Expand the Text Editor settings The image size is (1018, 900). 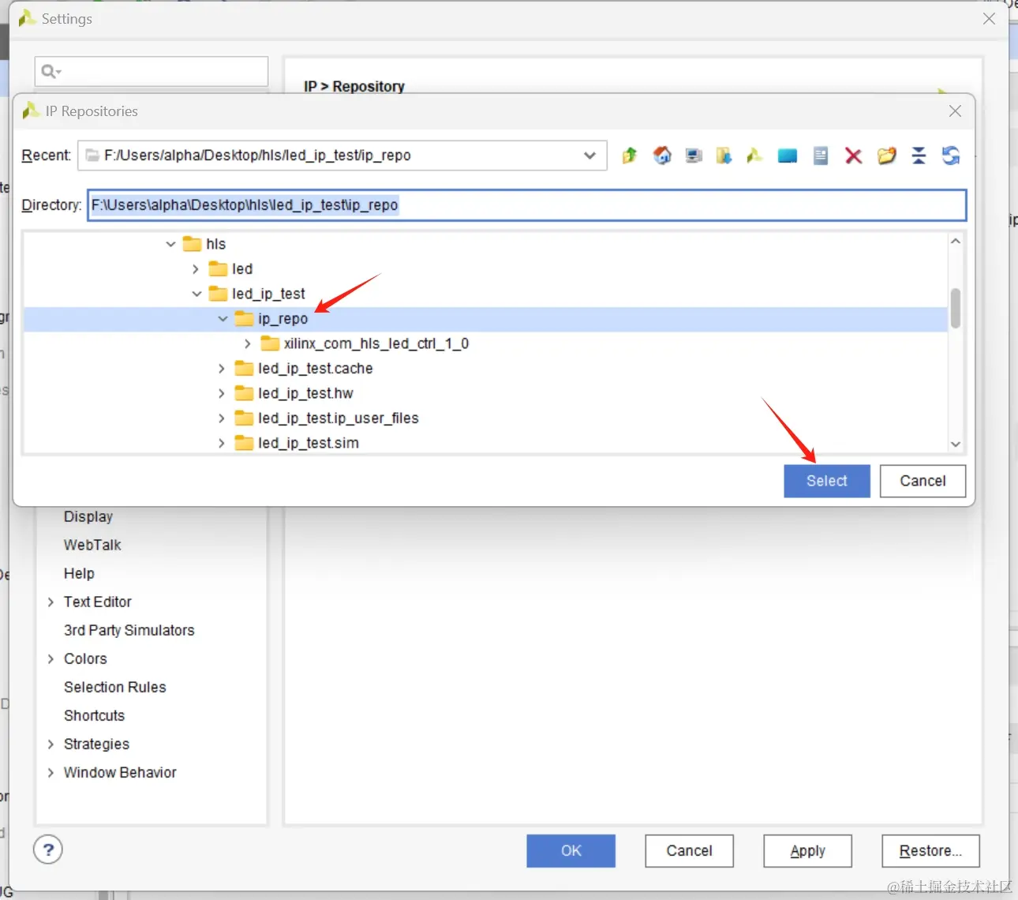[51, 602]
